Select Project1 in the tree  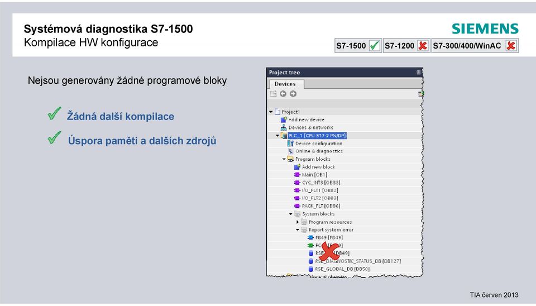click(x=290, y=112)
